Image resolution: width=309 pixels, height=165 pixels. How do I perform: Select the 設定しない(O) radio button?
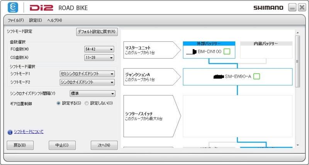(x=87, y=103)
